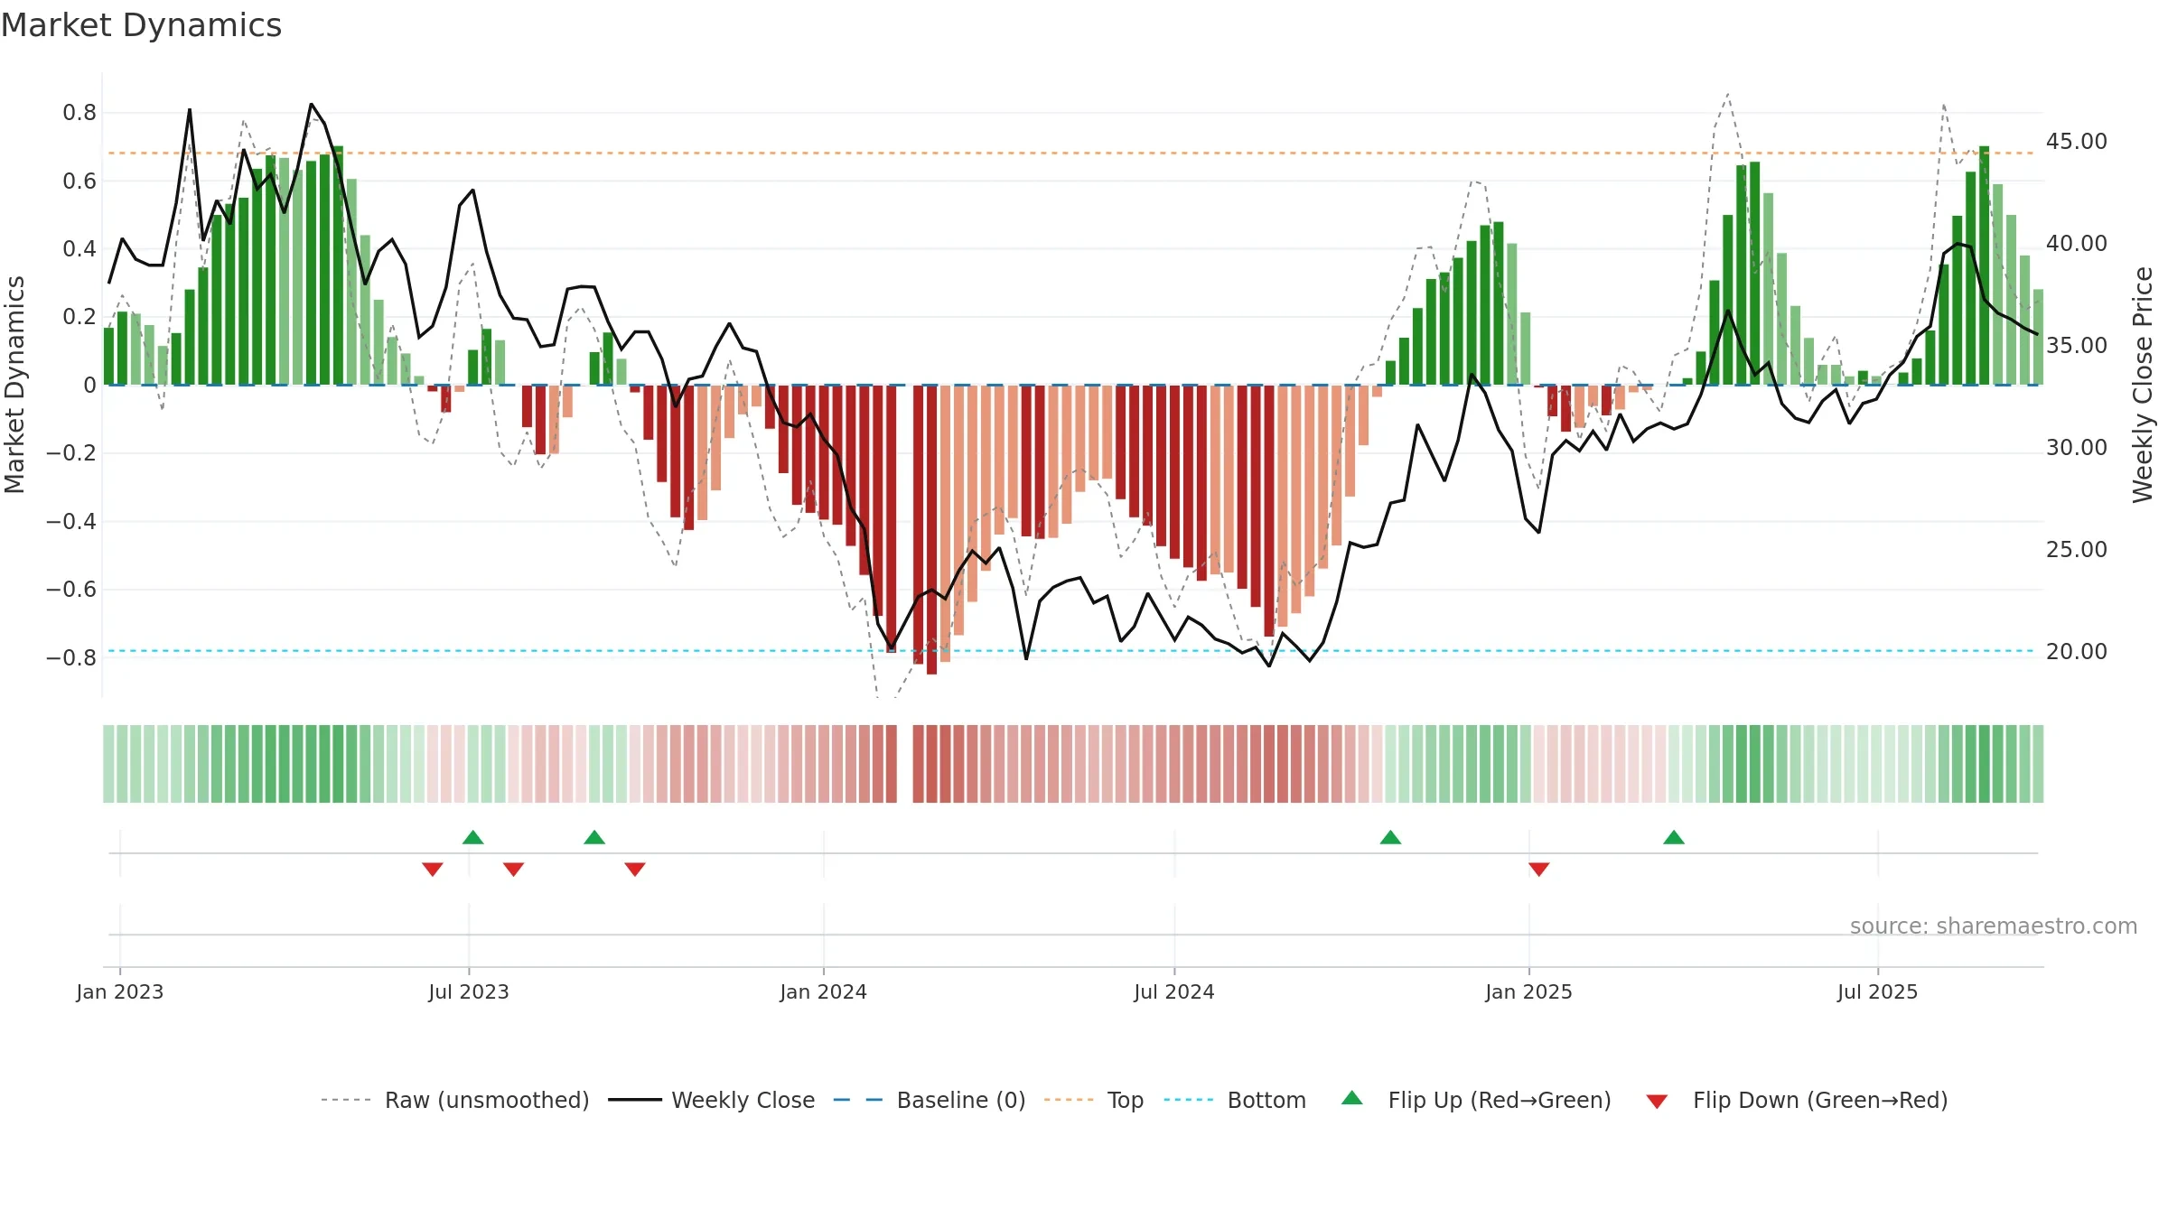Click the 0.2 left axis tick label

(79, 317)
